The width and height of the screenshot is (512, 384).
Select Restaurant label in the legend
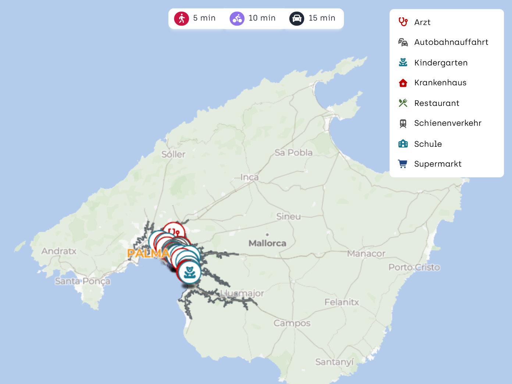pyautogui.click(x=437, y=103)
